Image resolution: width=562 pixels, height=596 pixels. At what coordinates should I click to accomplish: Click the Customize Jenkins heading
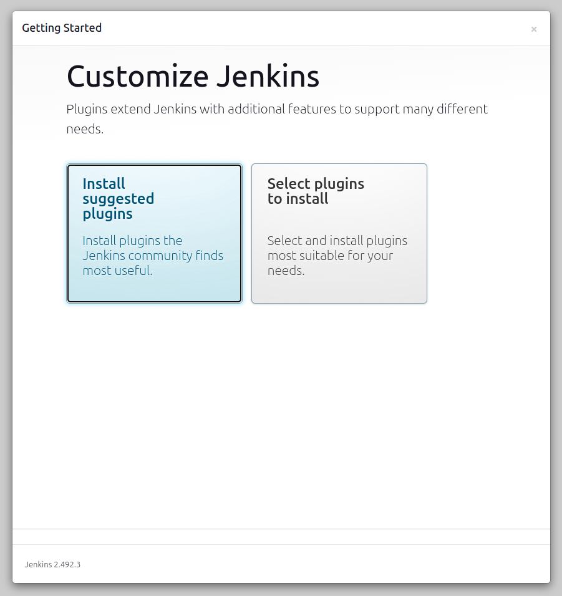[x=193, y=77]
